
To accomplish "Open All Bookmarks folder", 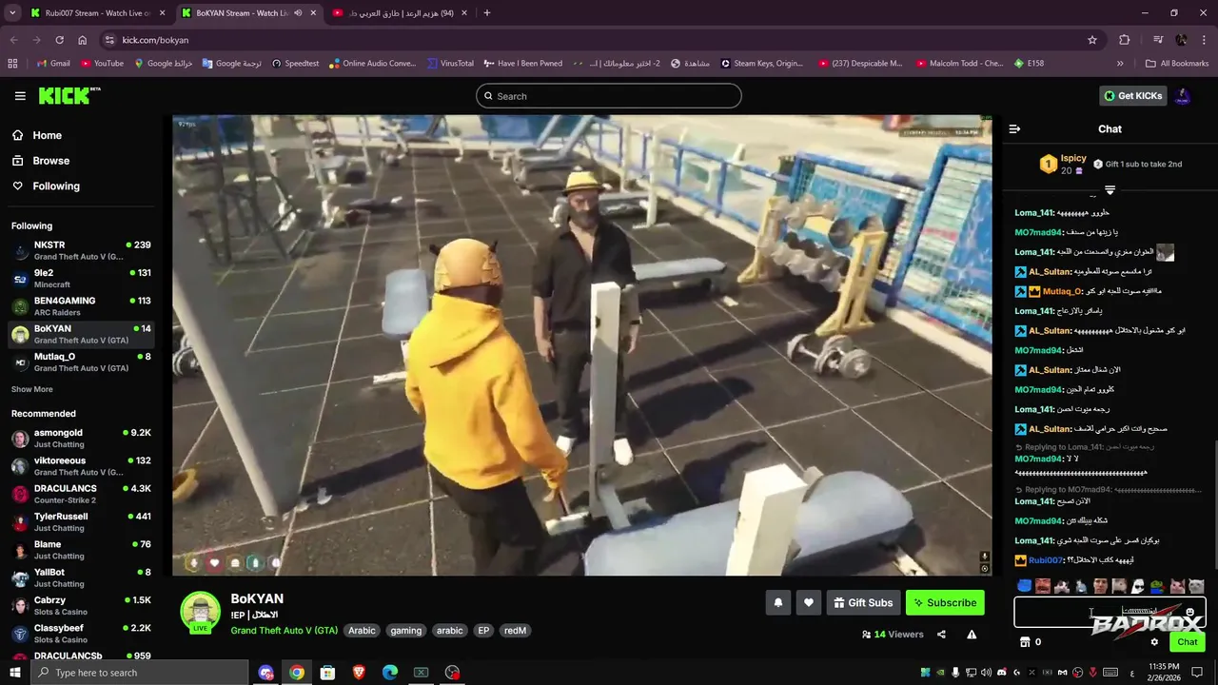I will point(1177,64).
